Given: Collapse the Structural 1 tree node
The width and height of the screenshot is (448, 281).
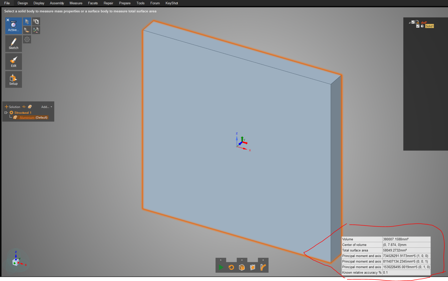Looking at the screenshot, I should pos(6,113).
